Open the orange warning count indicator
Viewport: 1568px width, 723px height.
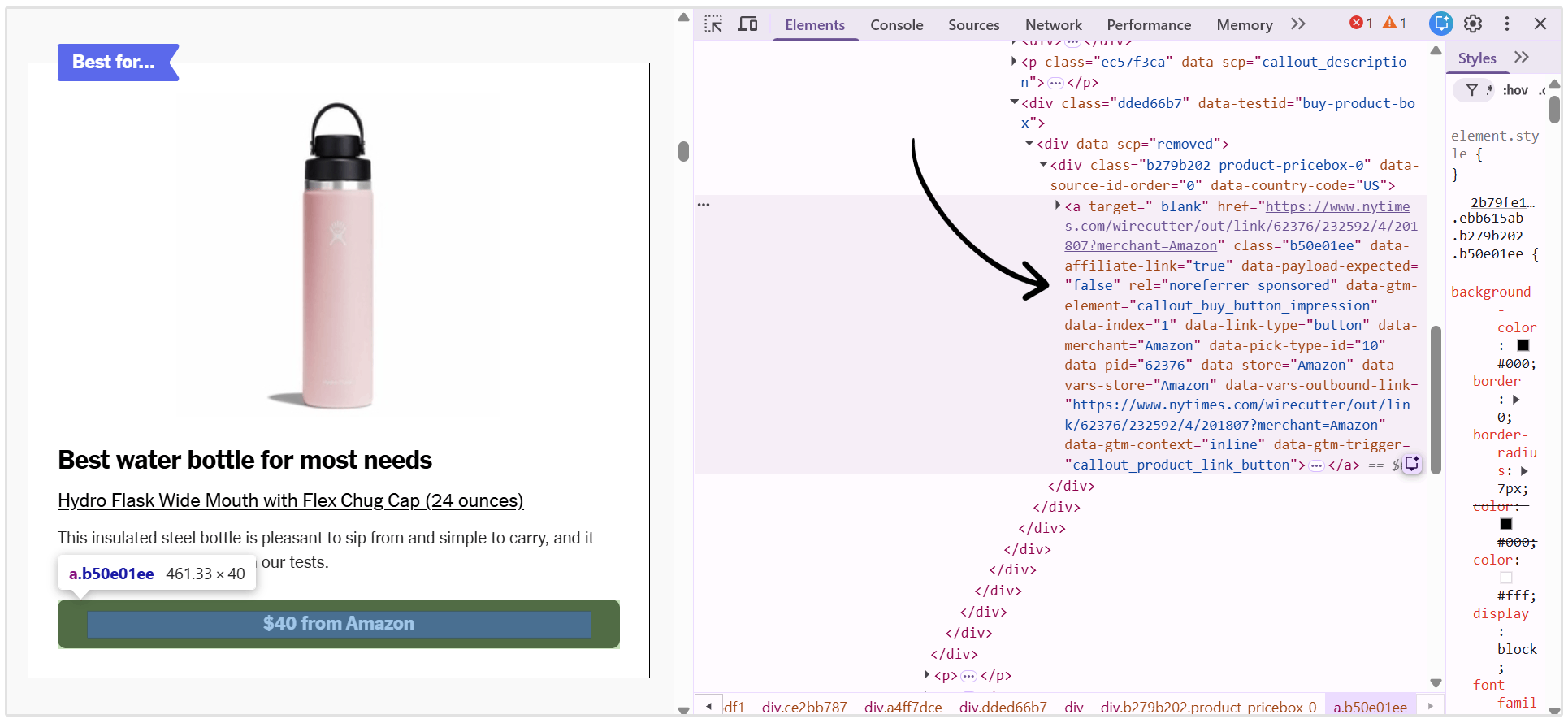pos(1394,24)
